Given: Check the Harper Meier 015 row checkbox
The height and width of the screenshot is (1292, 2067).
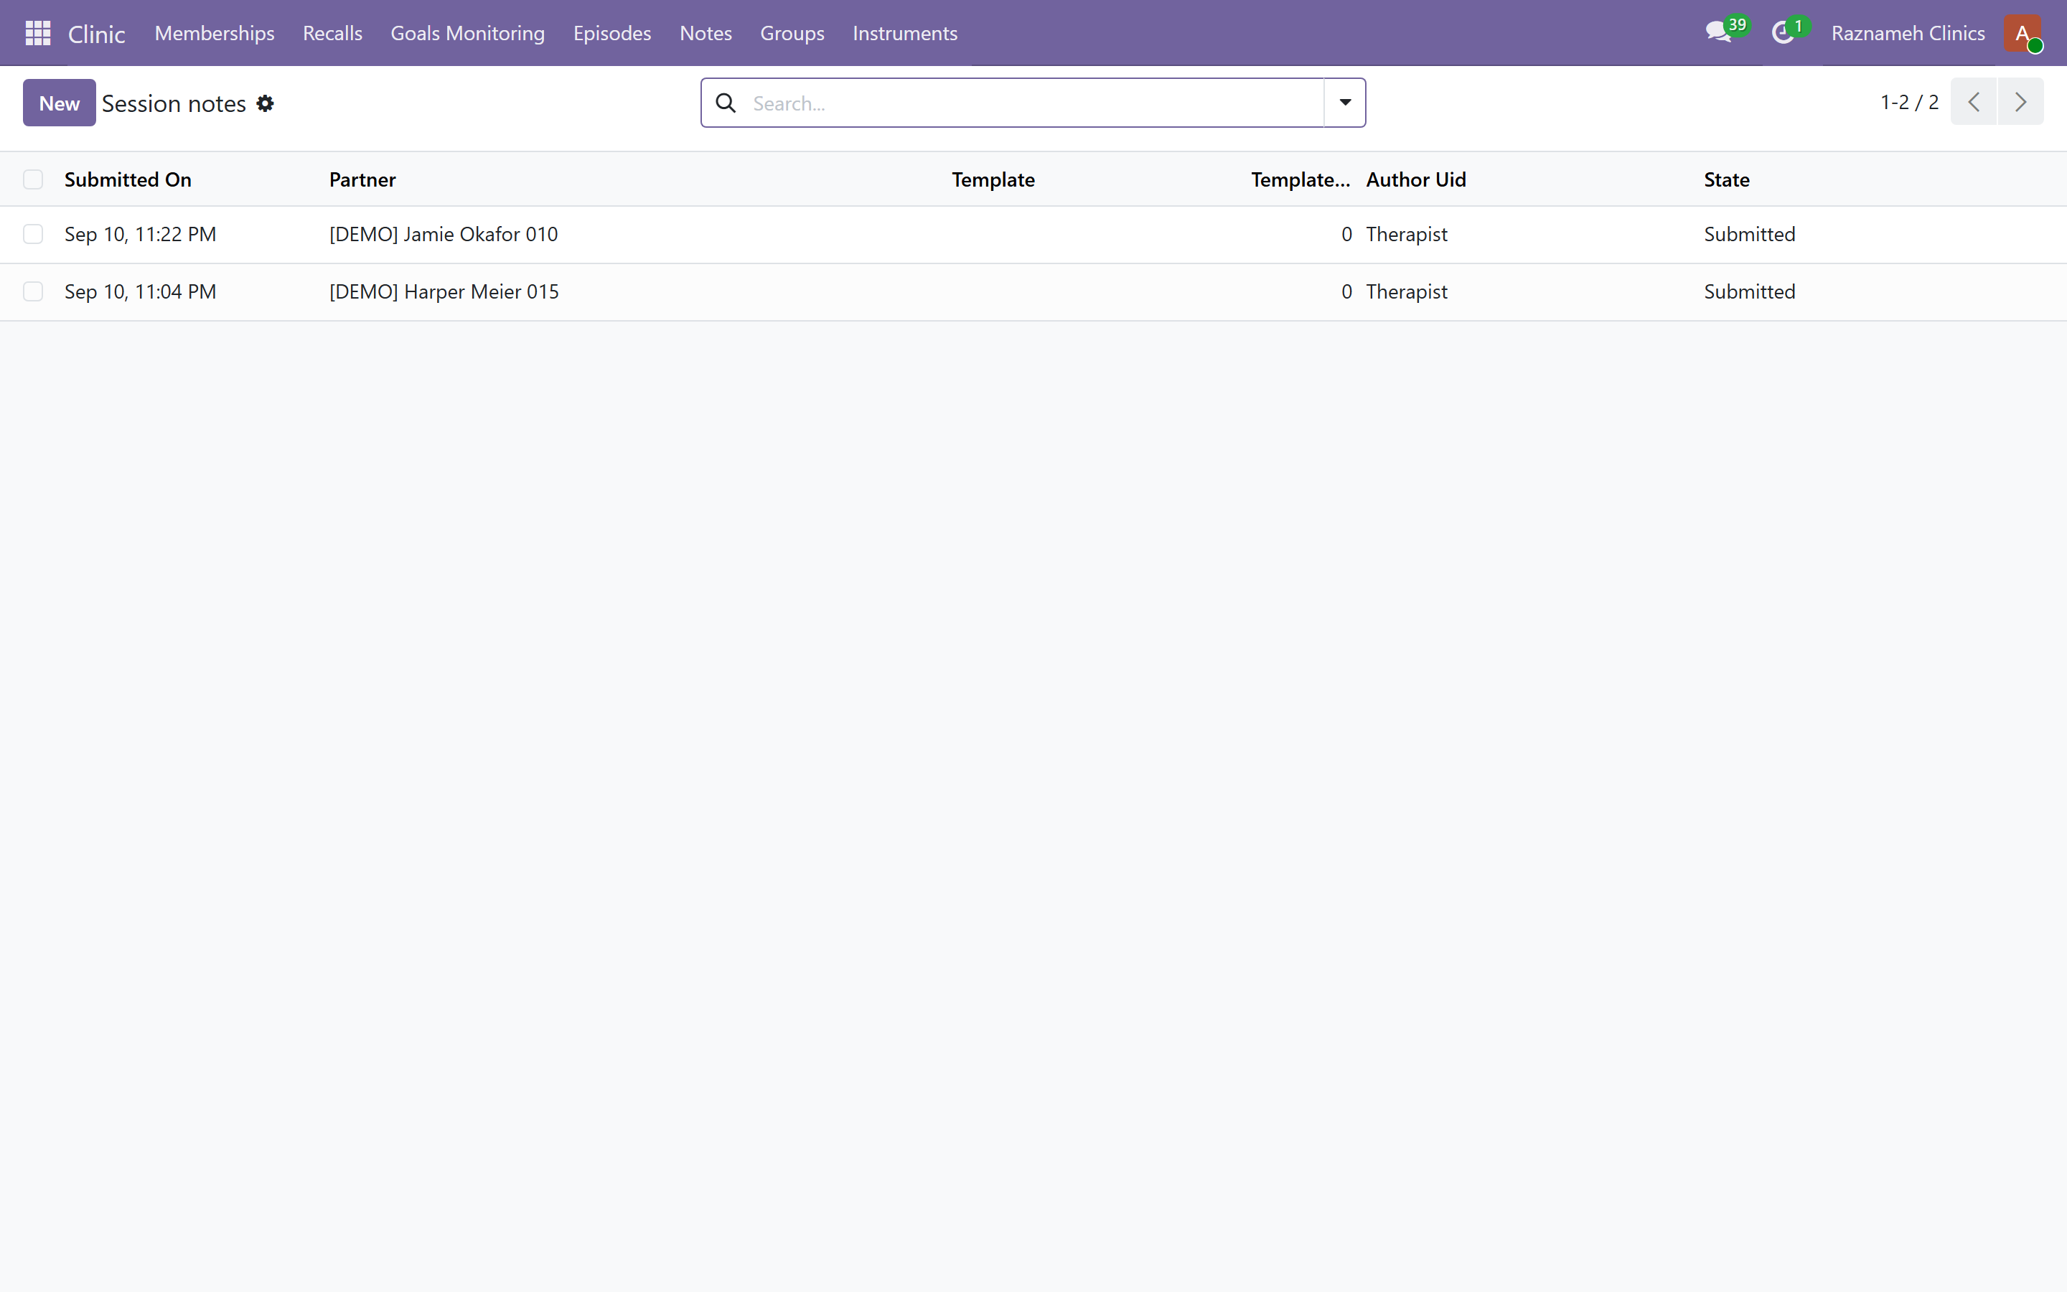Looking at the screenshot, I should [33, 291].
